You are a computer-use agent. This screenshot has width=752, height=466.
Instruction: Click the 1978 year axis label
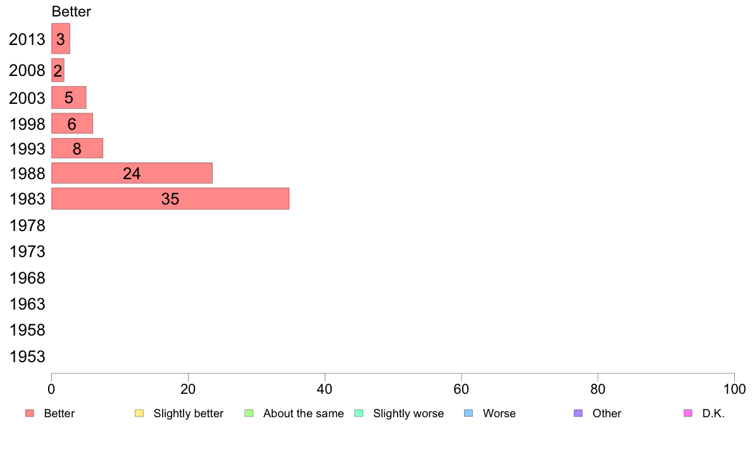pyautogui.click(x=27, y=225)
